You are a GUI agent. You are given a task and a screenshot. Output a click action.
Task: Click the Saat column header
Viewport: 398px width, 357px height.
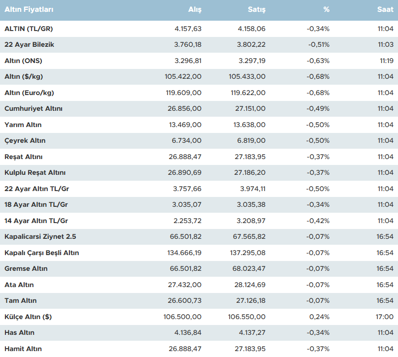(x=385, y=10)
